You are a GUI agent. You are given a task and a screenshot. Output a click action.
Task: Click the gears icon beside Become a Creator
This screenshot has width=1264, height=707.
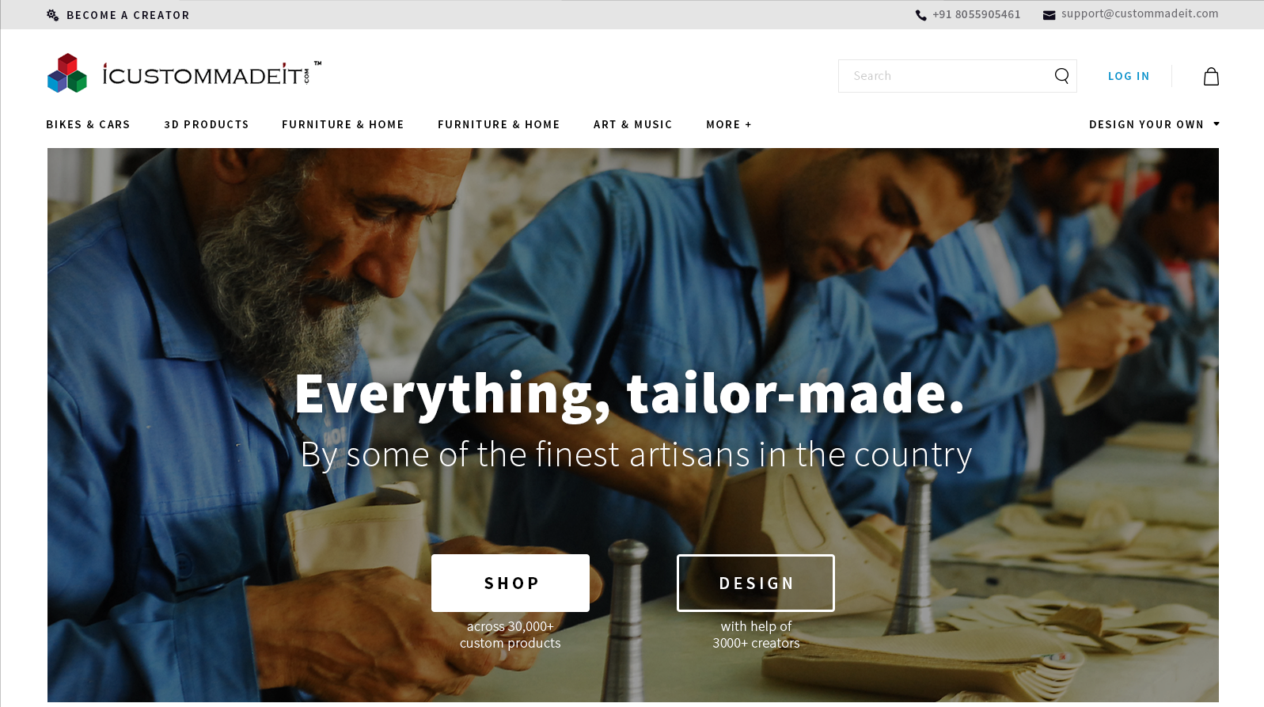point(53,15)
